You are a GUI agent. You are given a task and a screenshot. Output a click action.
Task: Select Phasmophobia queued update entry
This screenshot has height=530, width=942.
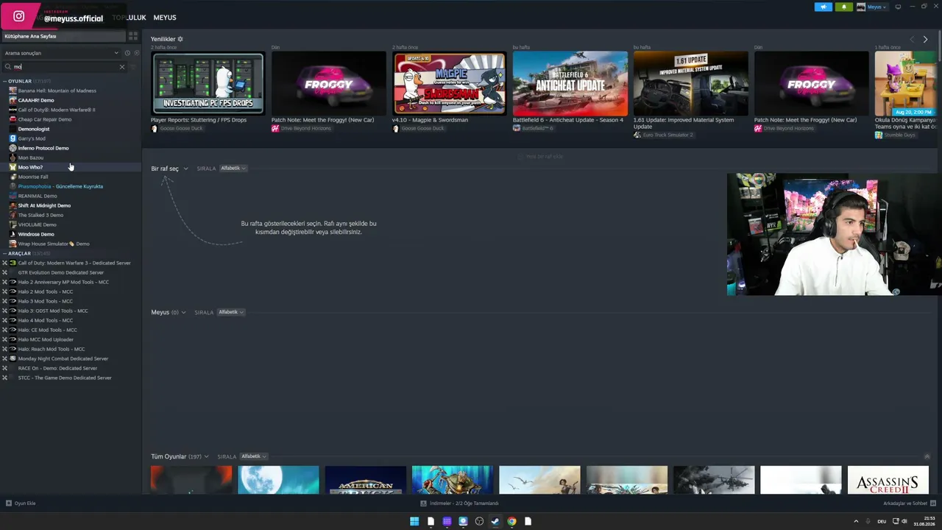(60, 186)
